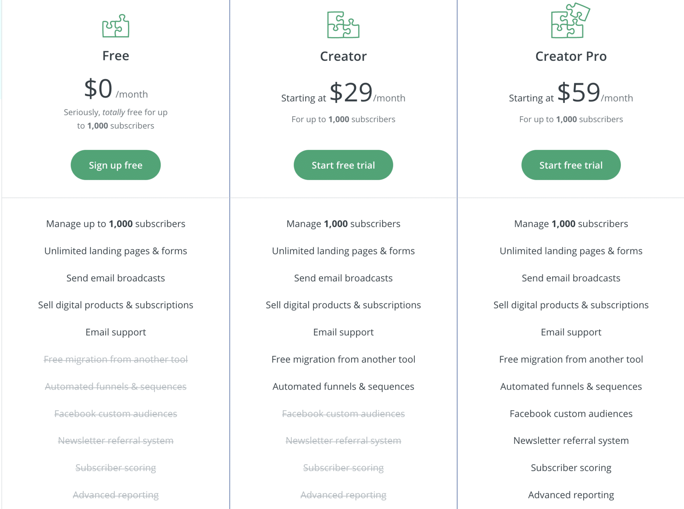Click Unlimited landing pages & forms under Creator
This screenshot has width=684, height=509.
[x=343, y=251]
